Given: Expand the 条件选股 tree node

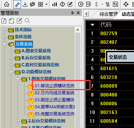Looking at the screenshot, I should point(4,38).
